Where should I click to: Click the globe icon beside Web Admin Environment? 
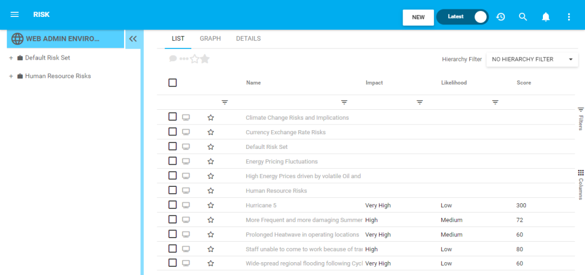pyautogui.click(x=17, y=39)
